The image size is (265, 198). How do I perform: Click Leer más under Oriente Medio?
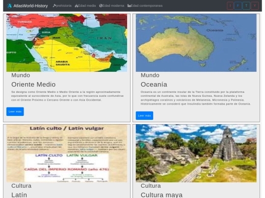(15, 111)
